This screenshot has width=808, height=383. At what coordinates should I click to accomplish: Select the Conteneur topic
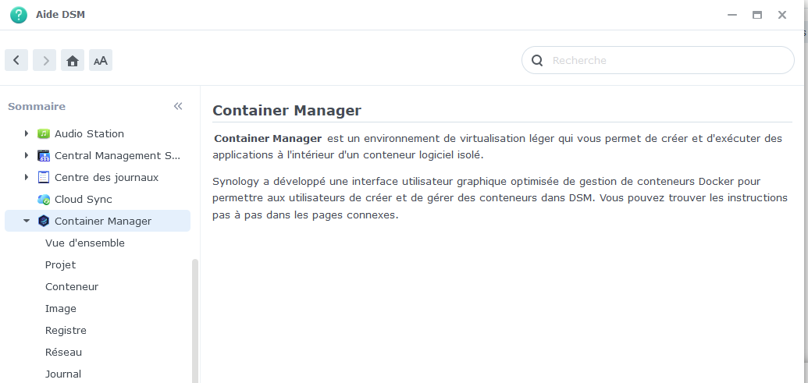pos(72,287)
